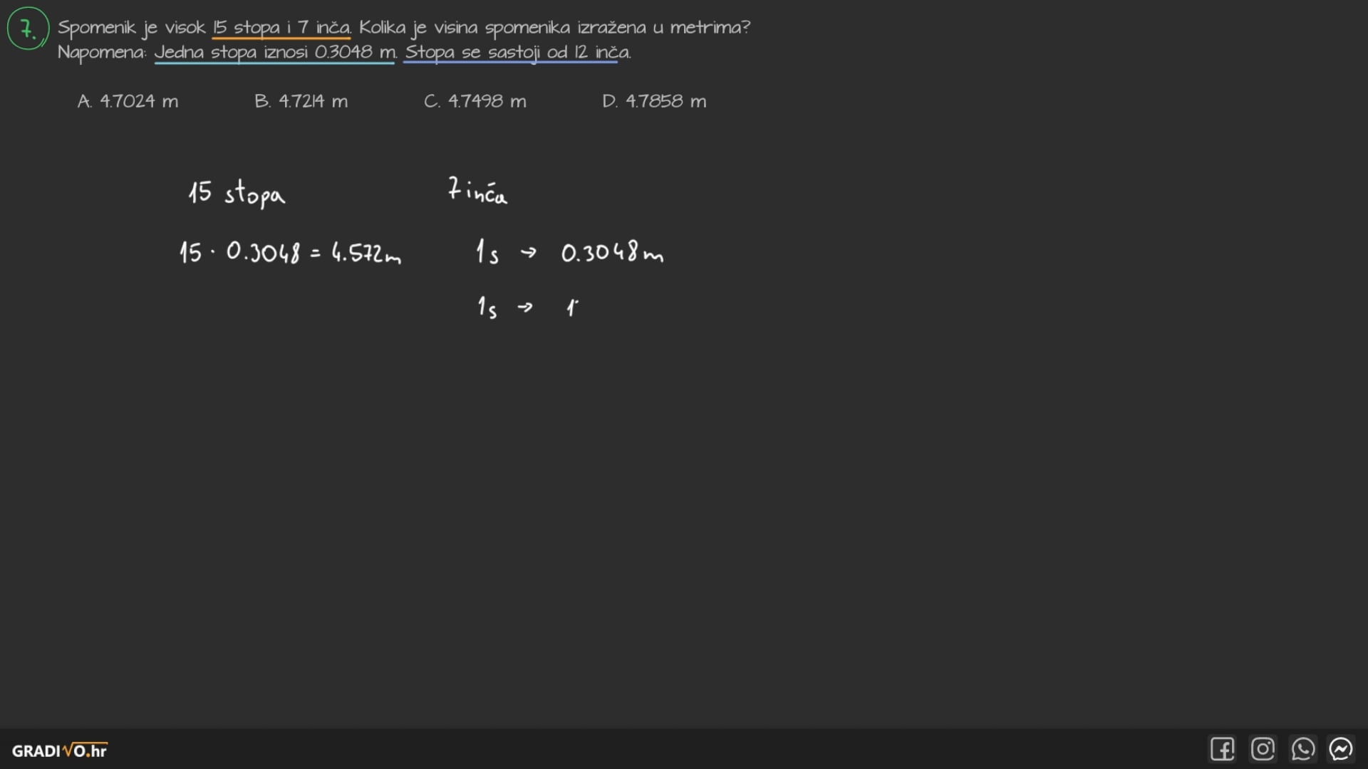Select answer D. 4.7858 m

[x=654, y=101]
